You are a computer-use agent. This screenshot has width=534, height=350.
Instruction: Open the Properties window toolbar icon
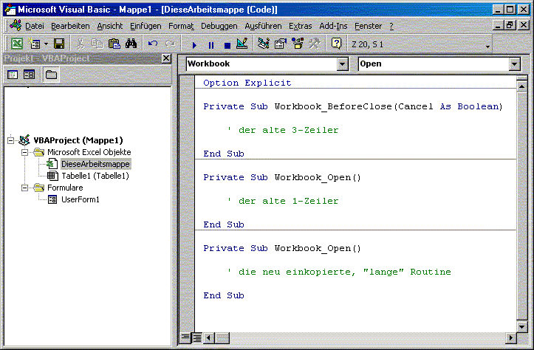point(280,44)
